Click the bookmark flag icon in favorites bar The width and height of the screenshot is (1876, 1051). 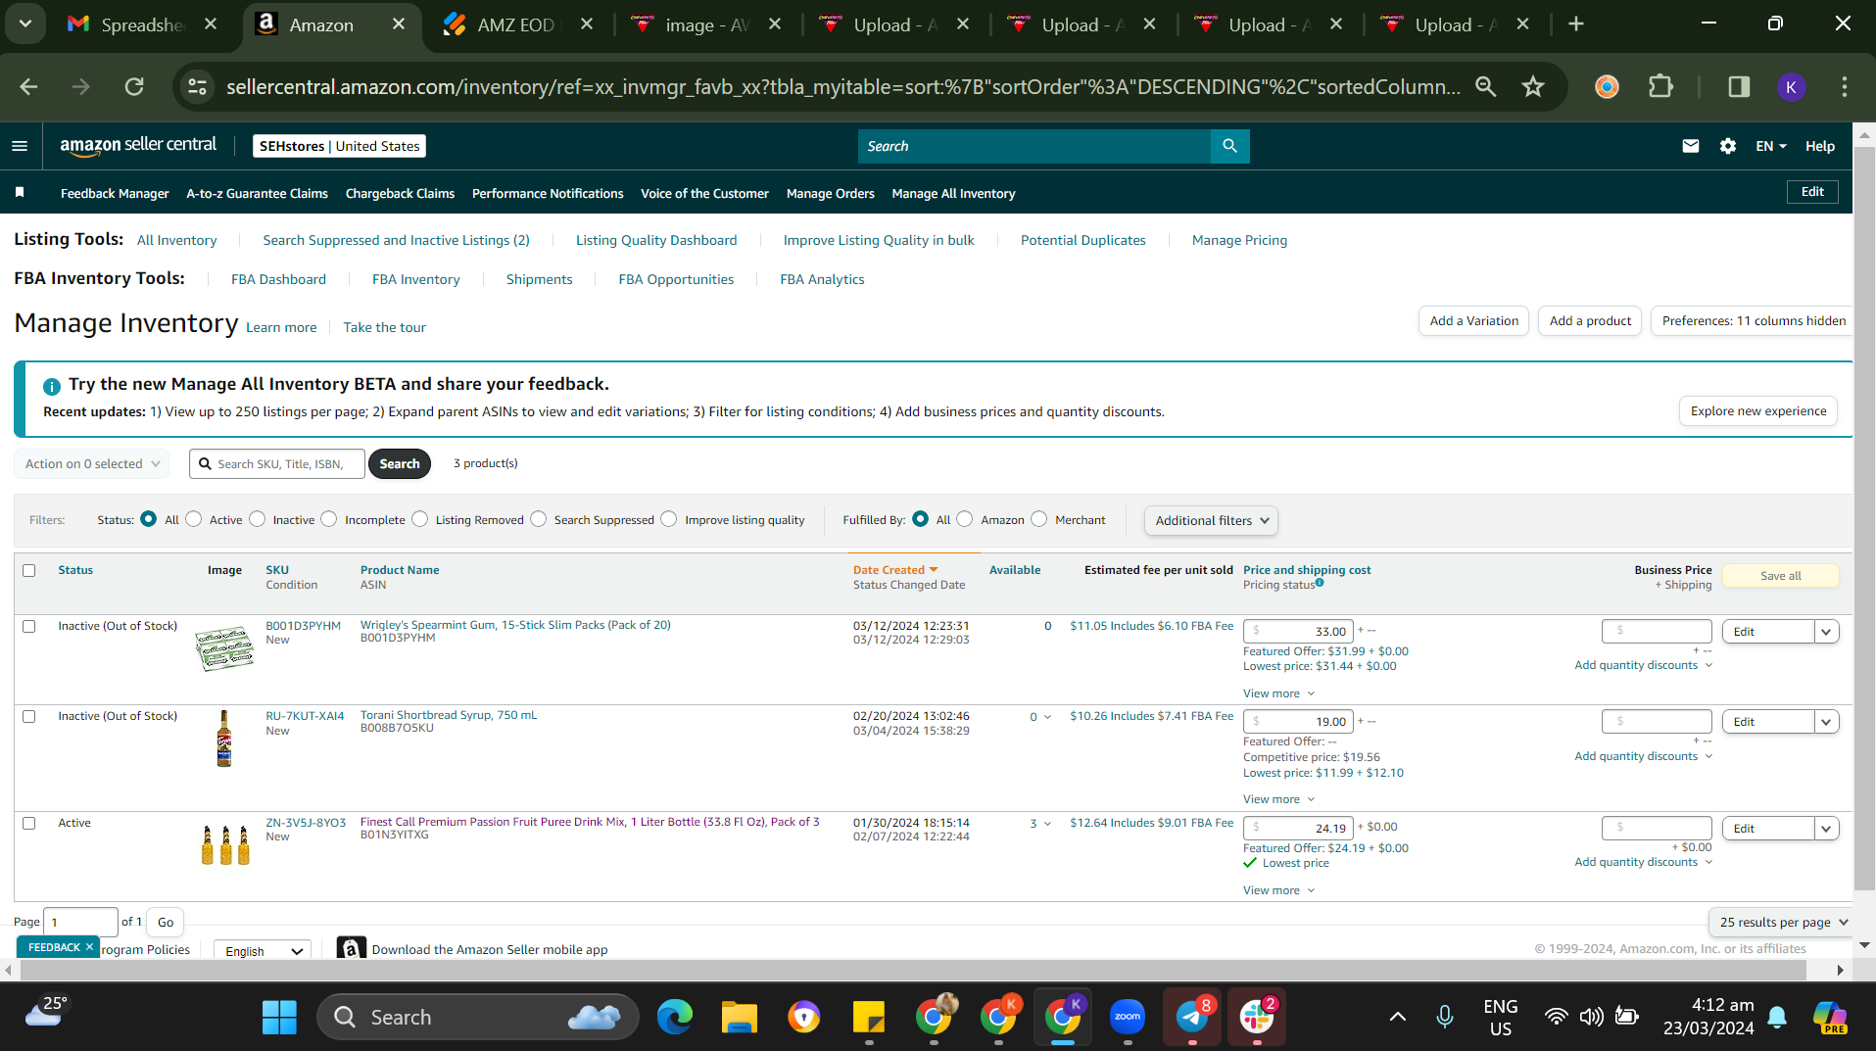[x=20, y=193]
